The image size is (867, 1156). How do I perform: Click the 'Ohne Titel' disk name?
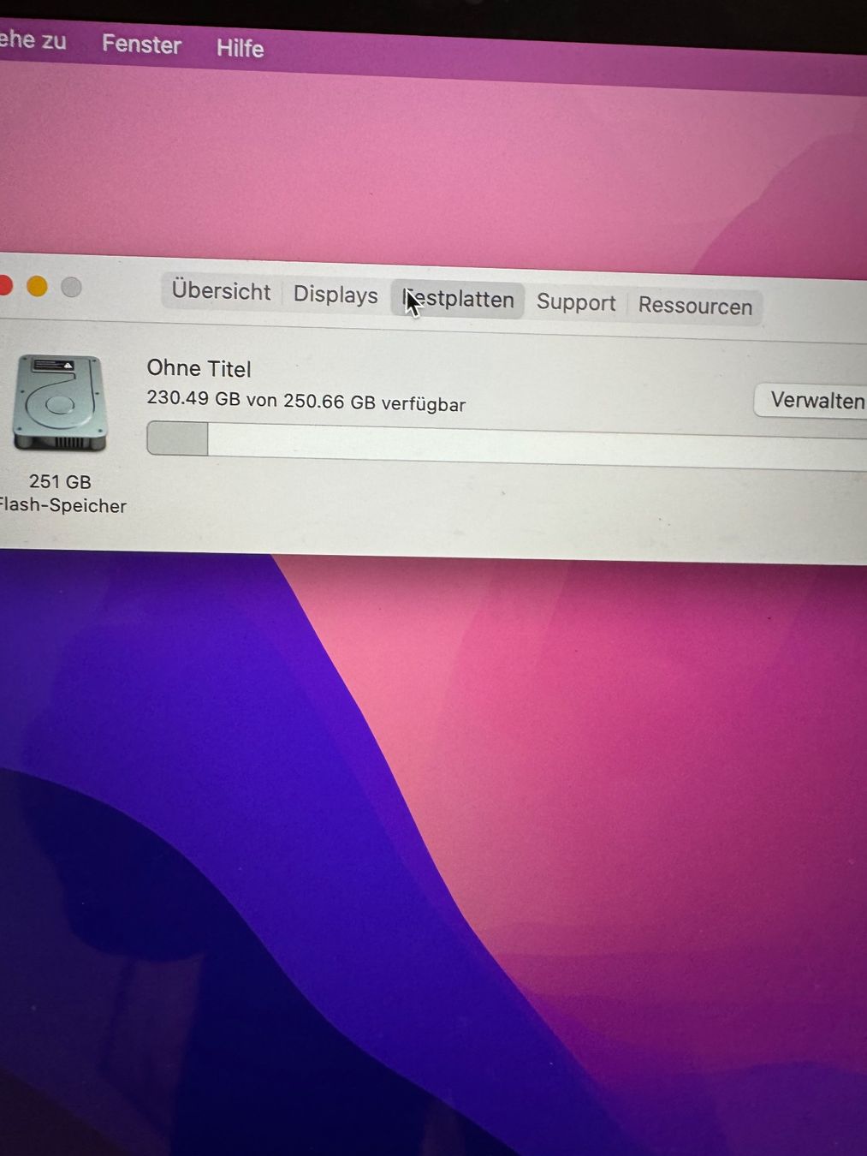(x=199, y=369)
